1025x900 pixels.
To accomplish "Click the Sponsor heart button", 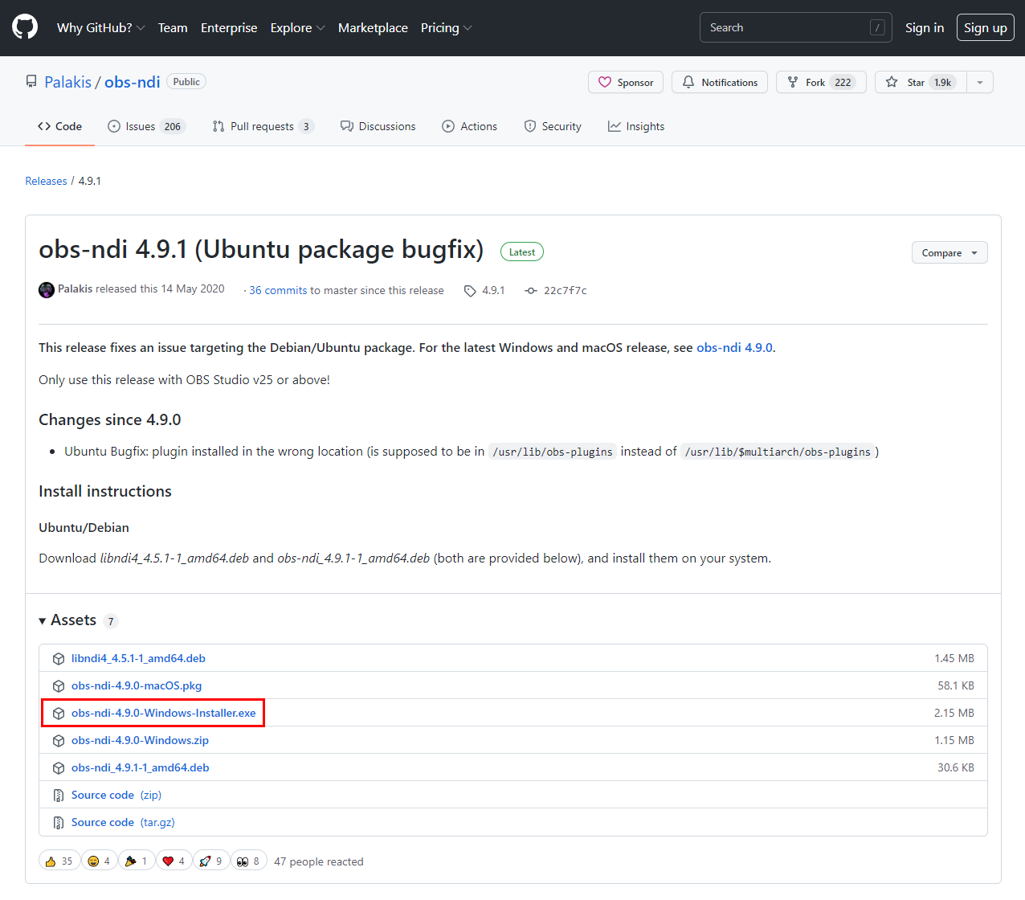I will coord(626,82).
